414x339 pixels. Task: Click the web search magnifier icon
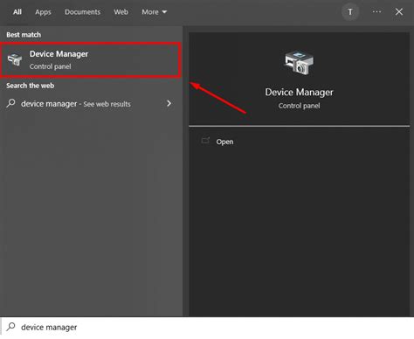point(10,103)
